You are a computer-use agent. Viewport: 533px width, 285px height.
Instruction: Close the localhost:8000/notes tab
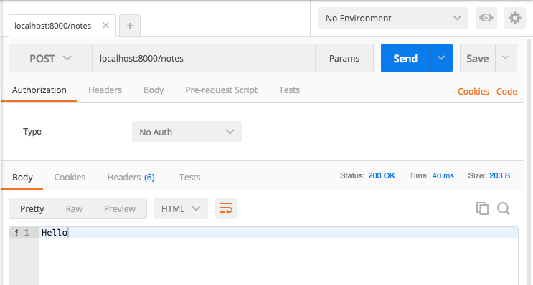click(105, 26)
